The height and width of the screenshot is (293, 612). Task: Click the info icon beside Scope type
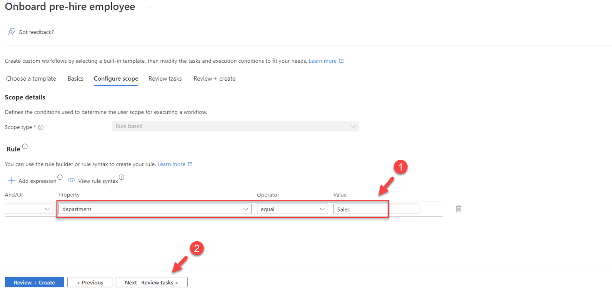[x=41, y=128]
